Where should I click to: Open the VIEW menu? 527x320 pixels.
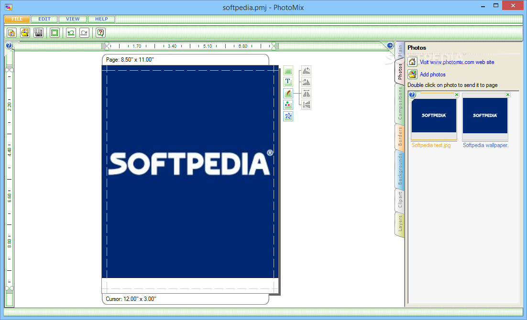73,19
